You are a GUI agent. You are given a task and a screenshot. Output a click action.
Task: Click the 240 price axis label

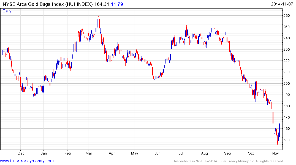287,38
